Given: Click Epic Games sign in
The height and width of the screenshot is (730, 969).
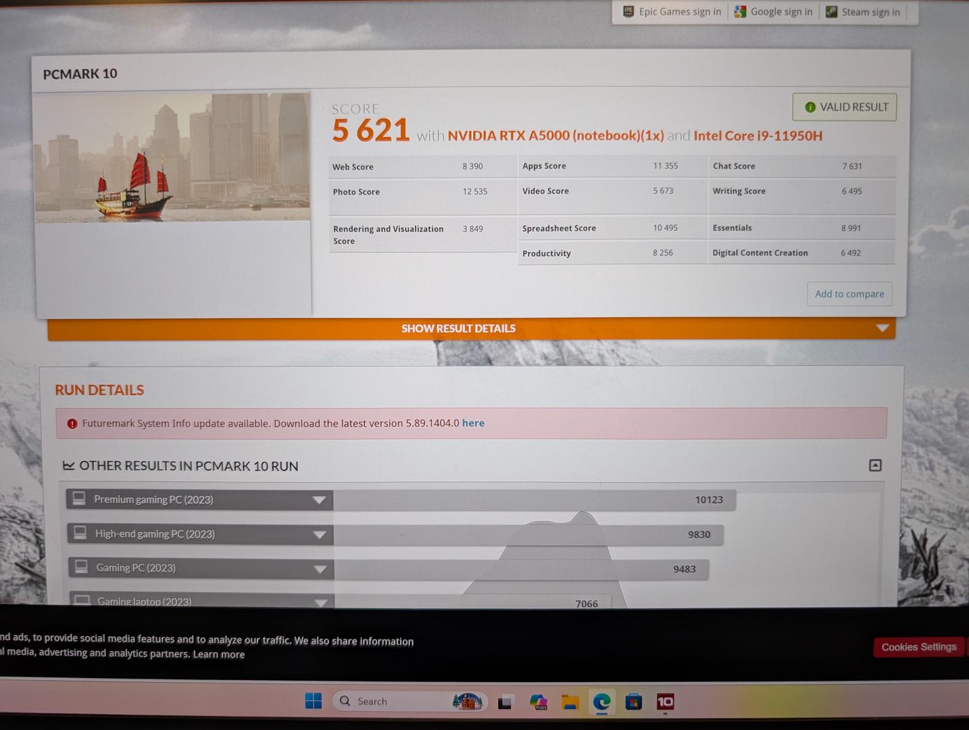Looking at the screenshot, I should pos(672,11).
